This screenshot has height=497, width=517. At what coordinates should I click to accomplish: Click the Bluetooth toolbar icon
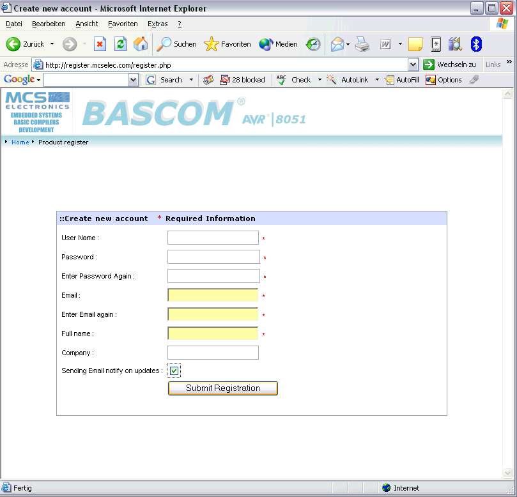click(x=476, y=44)
